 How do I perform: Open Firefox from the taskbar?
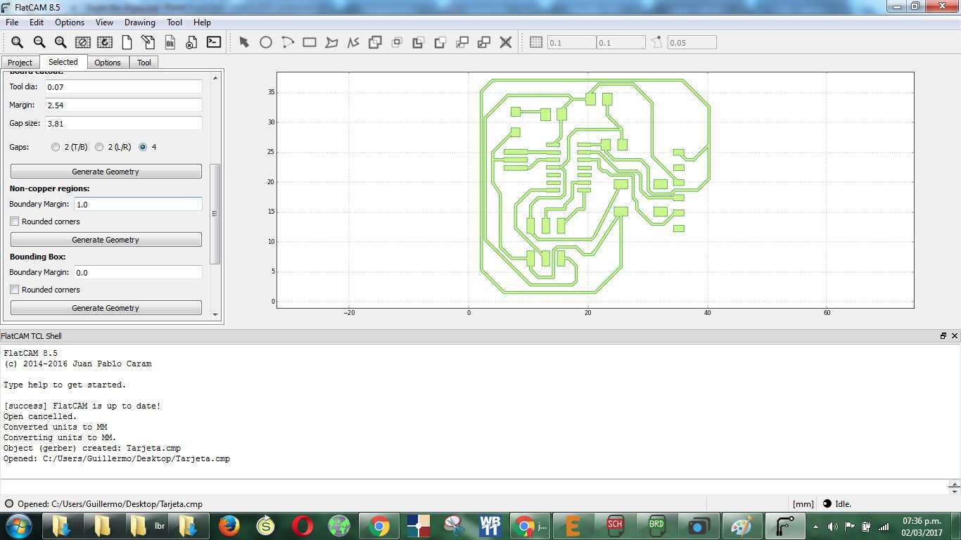click(229, 525)
